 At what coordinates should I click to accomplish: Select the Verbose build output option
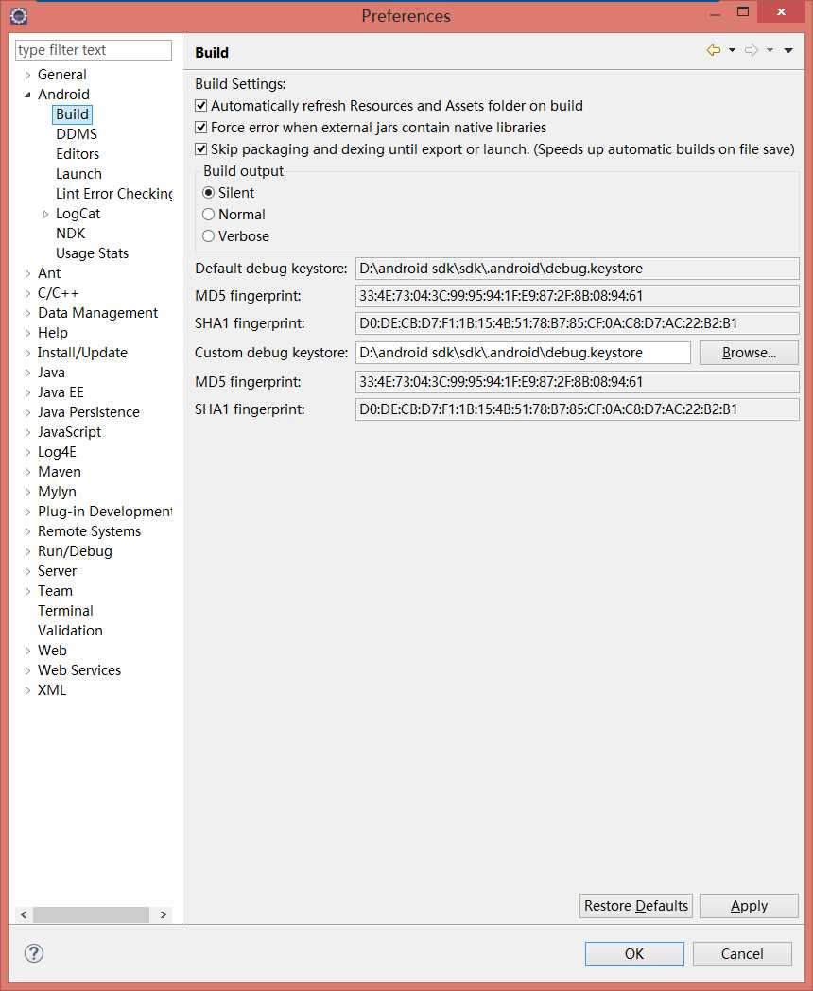[209, 236]
